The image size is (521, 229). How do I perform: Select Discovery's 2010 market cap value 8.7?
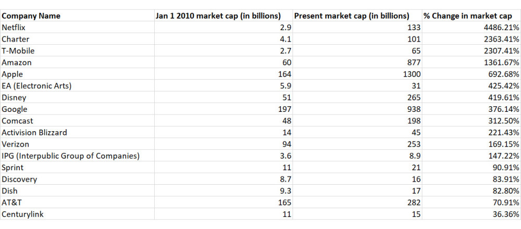pos(224,179)
